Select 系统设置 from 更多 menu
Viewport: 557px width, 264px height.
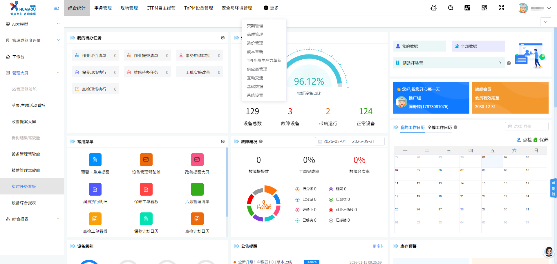click(x=255, y=95)
